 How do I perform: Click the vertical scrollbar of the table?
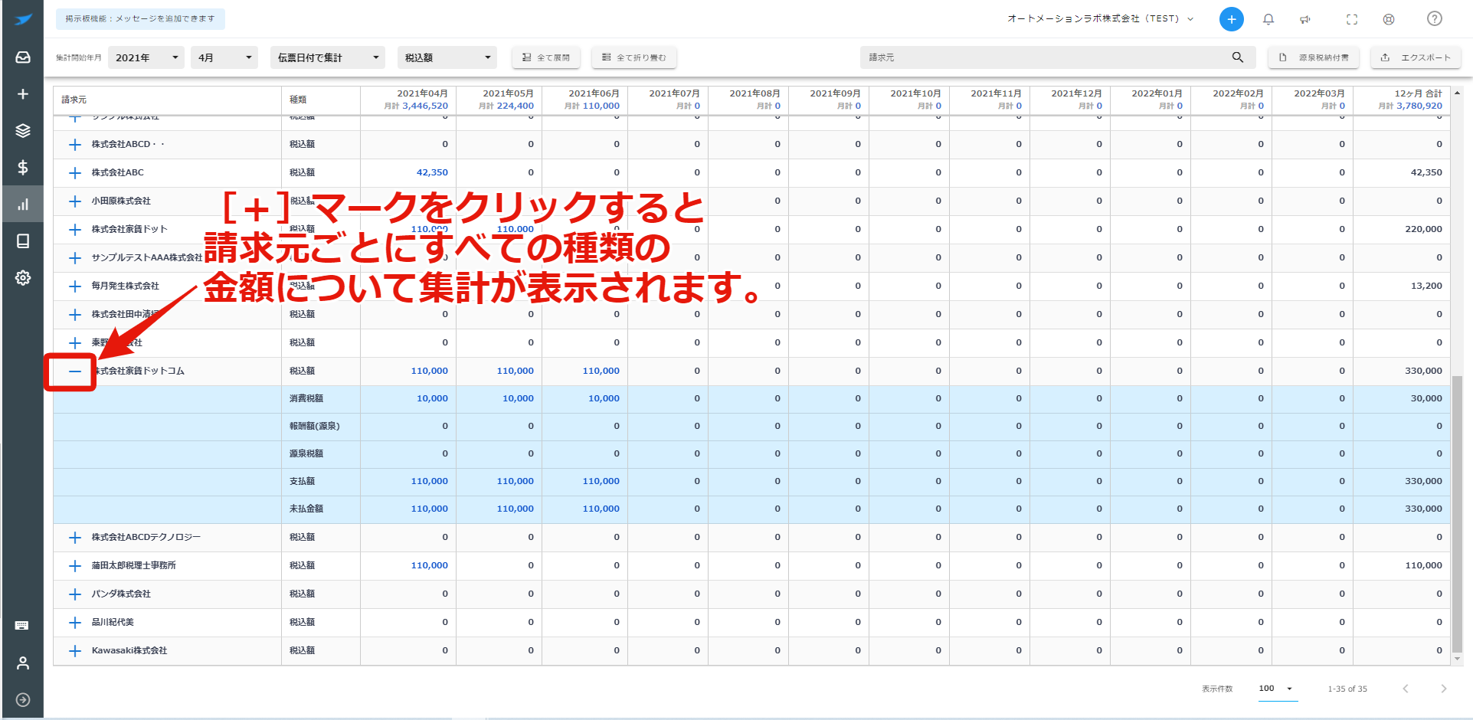1457,513
